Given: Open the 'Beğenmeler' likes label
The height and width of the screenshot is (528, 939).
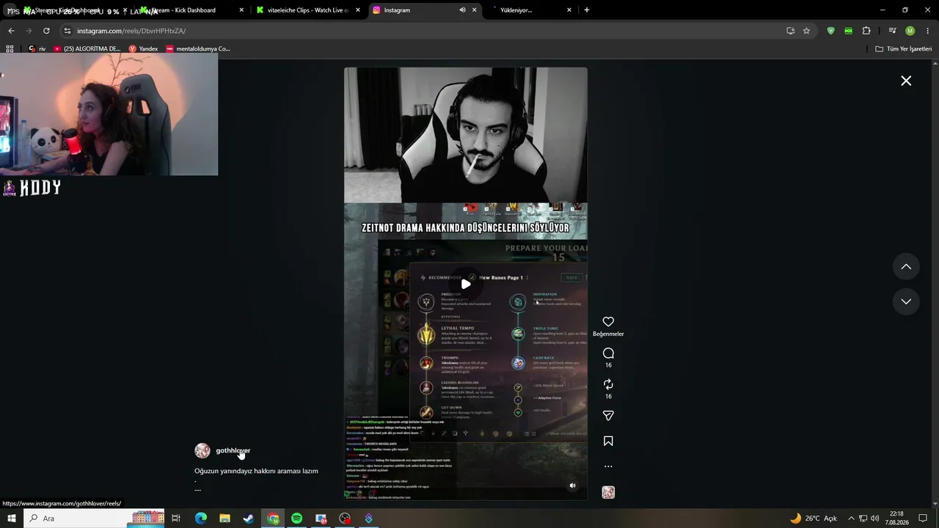Looking at the screenshot, I should point(608,334).
